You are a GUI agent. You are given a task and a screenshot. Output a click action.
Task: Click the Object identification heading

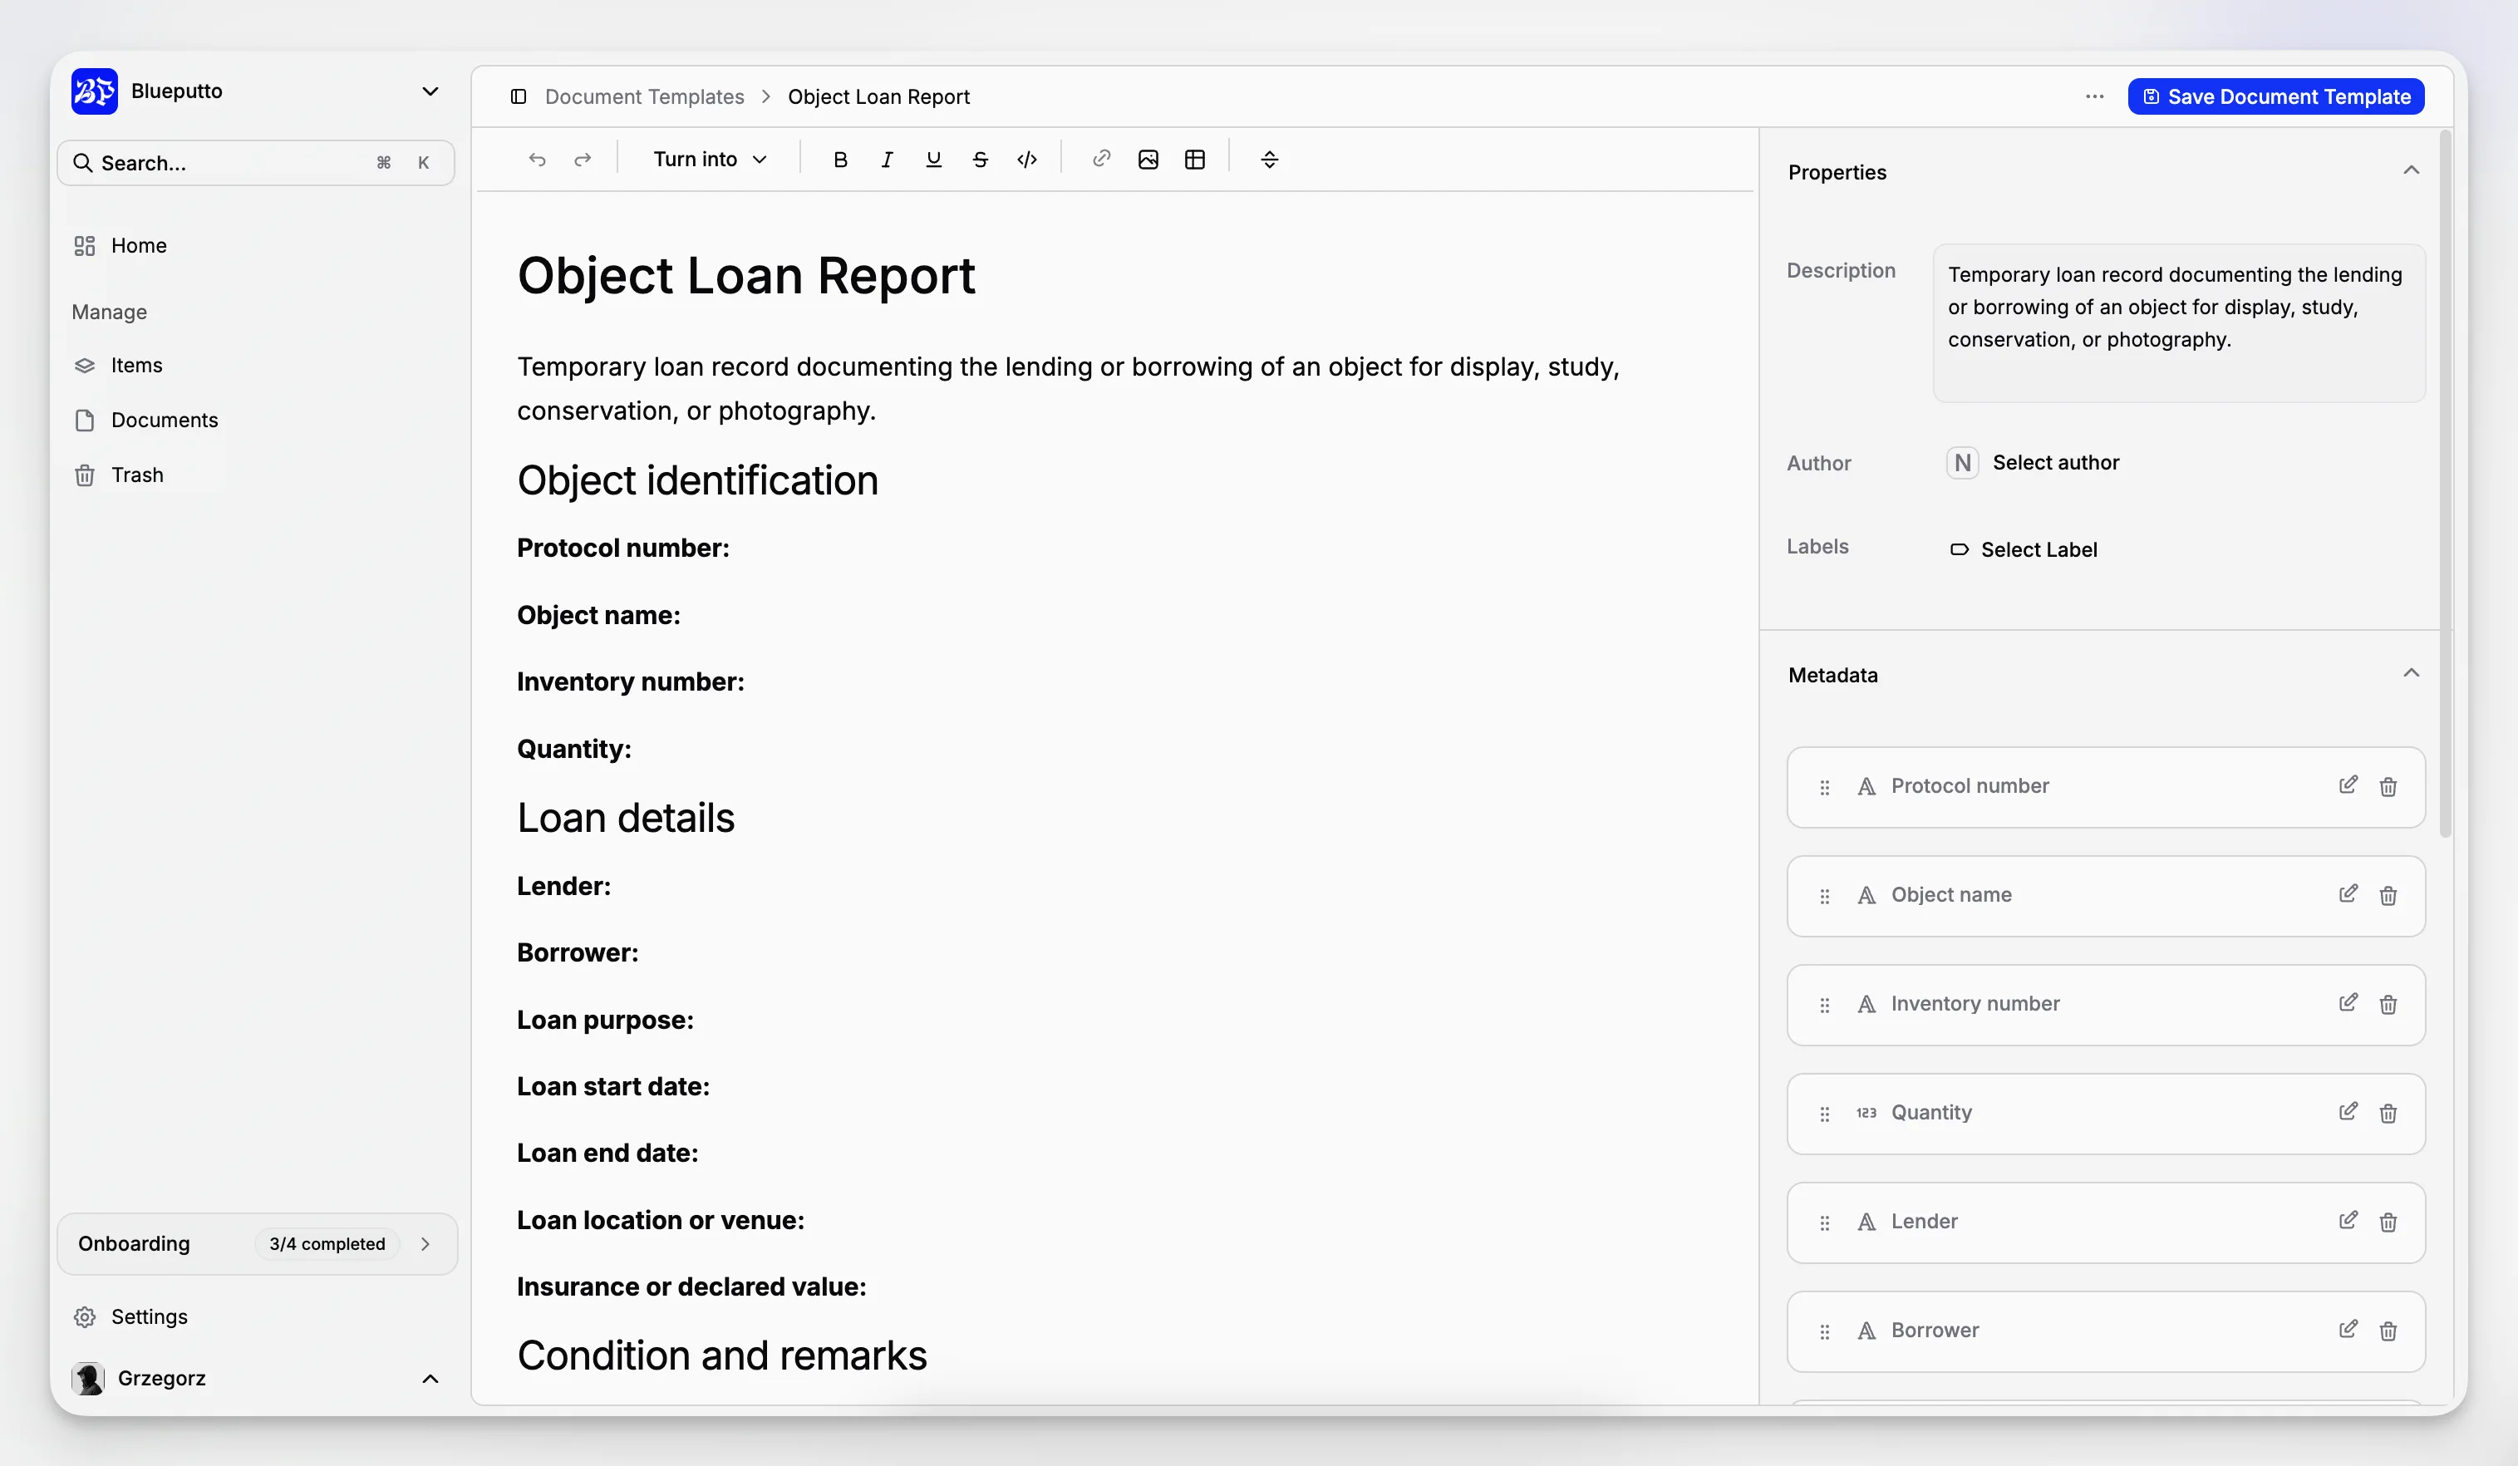697,480
